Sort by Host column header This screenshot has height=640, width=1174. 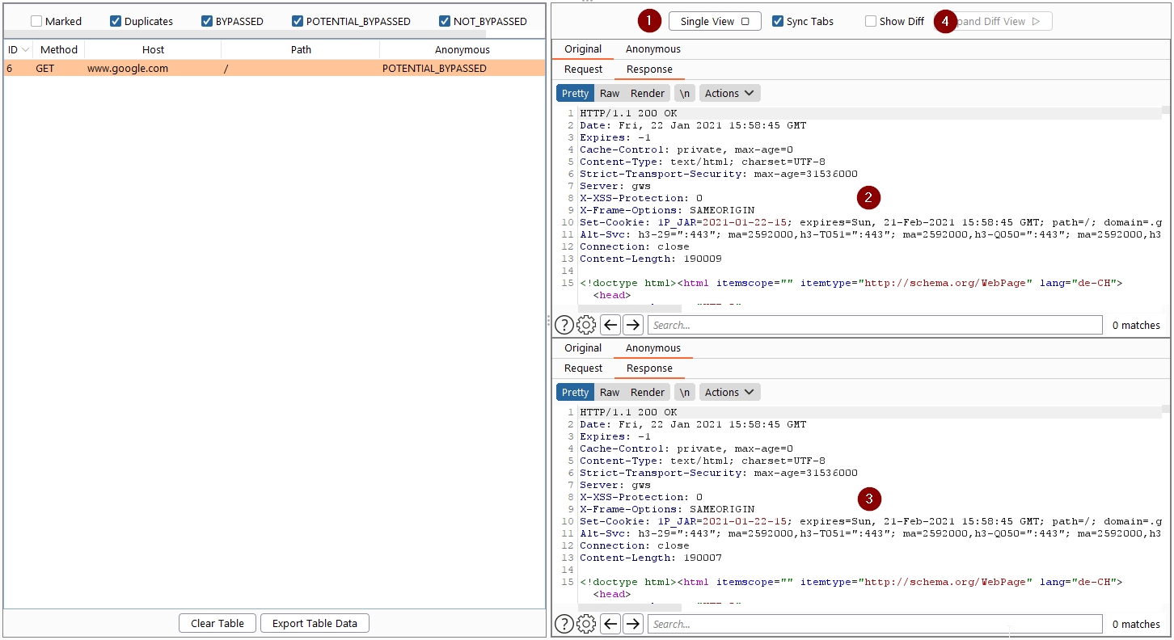(x=153, y=49)
